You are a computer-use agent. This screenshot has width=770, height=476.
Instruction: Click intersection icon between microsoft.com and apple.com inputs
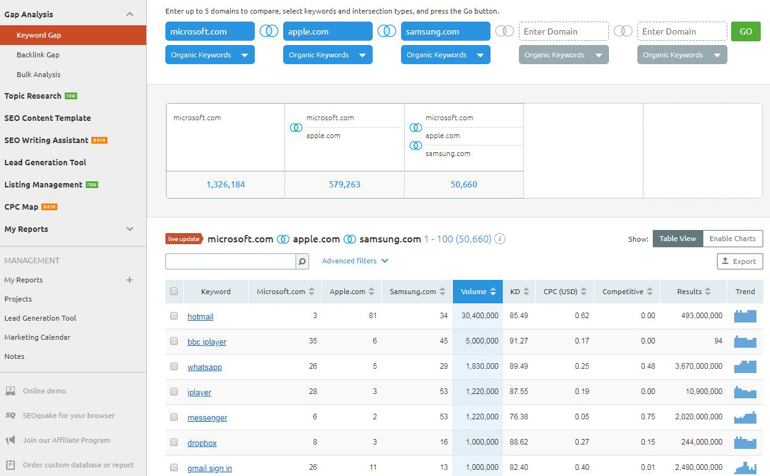pos(269,31)
